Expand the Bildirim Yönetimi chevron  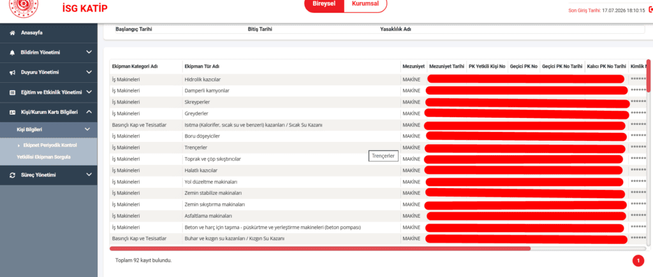[89, 52]
